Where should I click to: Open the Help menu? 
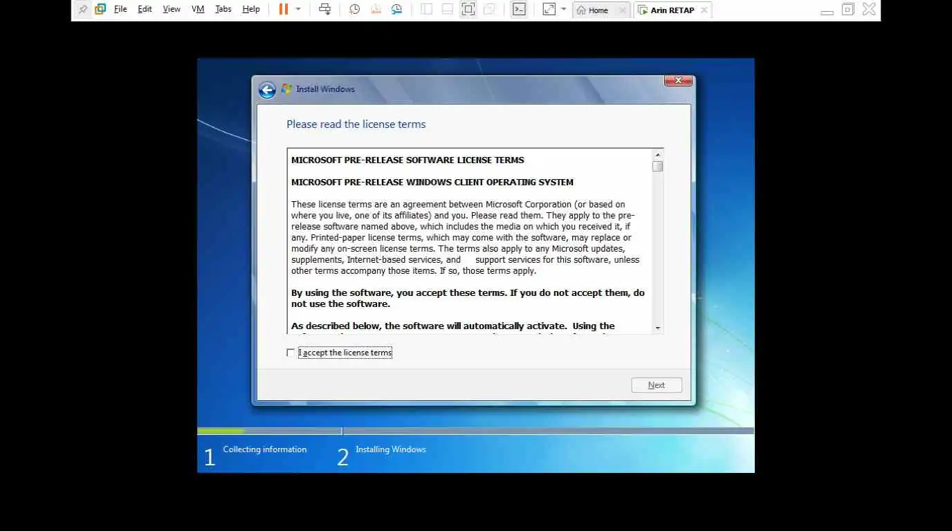[251, 10]
